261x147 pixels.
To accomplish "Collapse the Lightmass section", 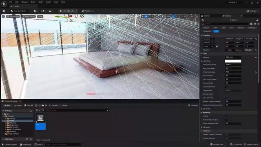I will coord(202,131).
